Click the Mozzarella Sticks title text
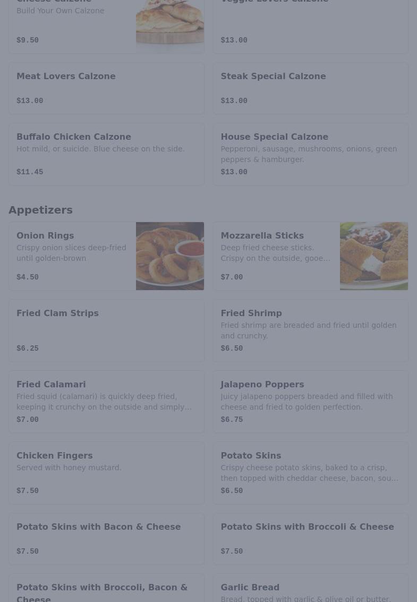 (262, 235)
